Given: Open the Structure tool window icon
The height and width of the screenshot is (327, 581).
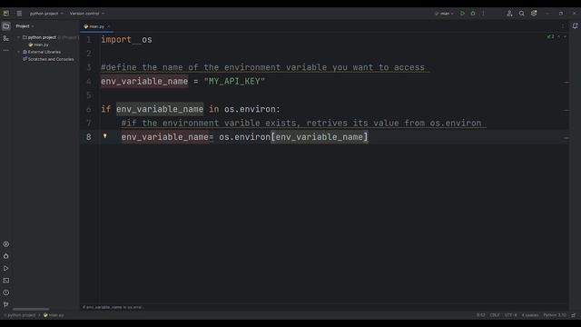Looking at the screenshot, I should 6,38.
